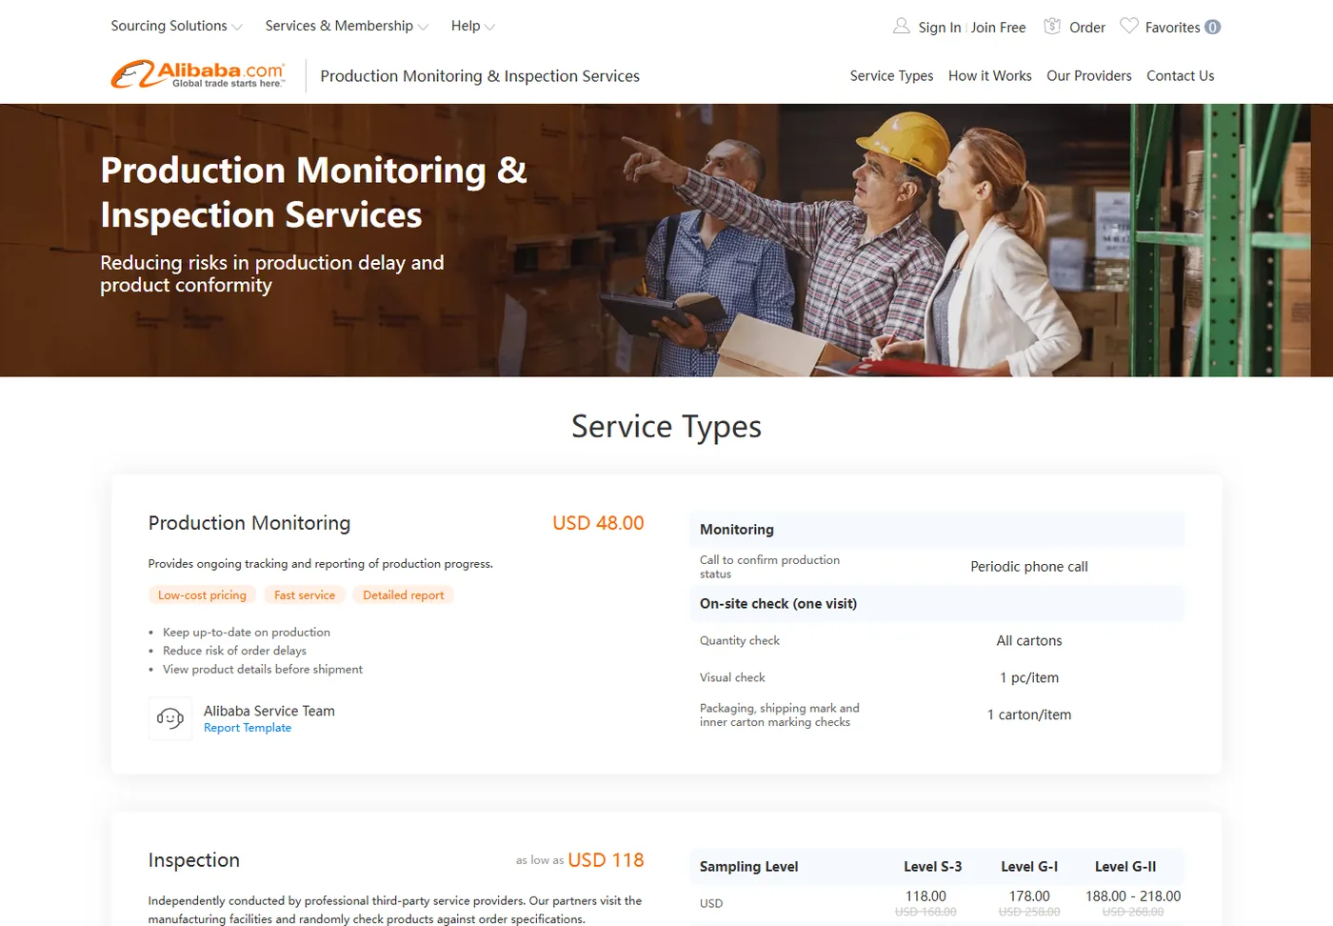Click the Fast service tag
1333x926 pixels.
point(305,595)
